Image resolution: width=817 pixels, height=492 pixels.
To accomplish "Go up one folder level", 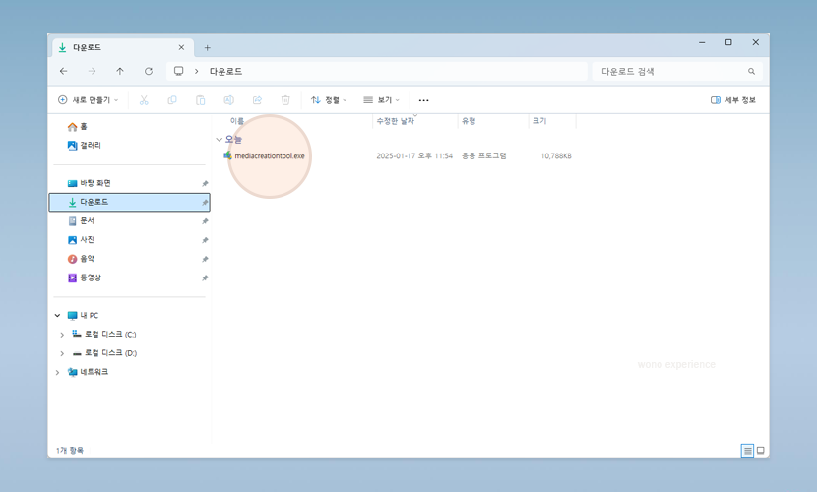I will (120, 71).
